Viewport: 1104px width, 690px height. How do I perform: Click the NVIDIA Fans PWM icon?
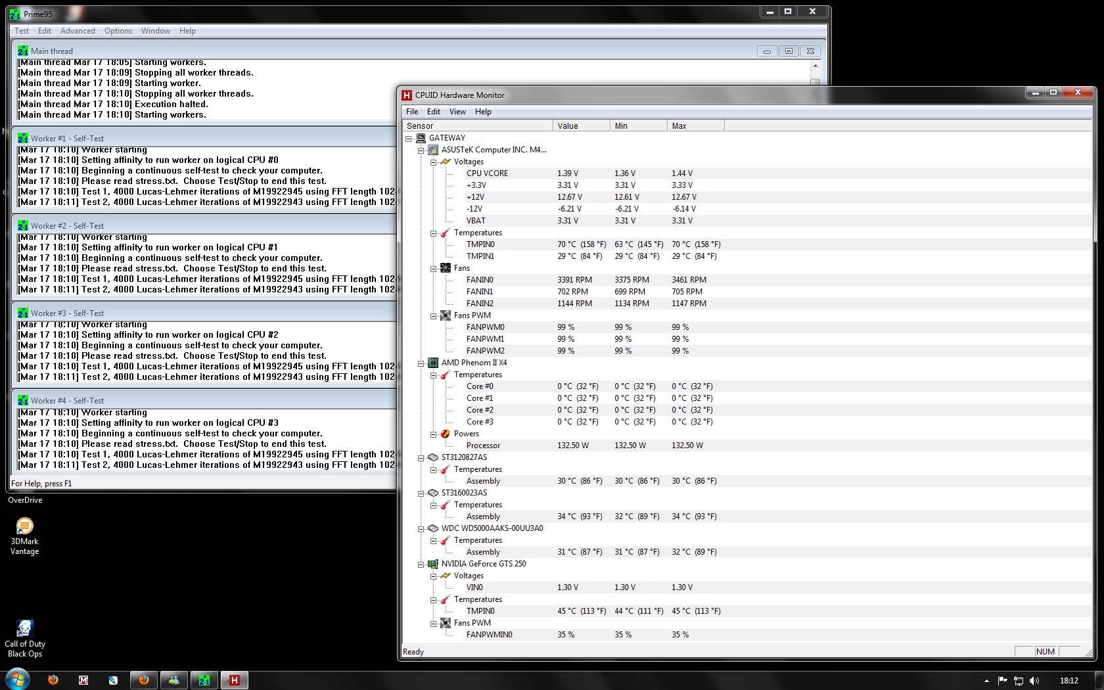pos(446,623)
